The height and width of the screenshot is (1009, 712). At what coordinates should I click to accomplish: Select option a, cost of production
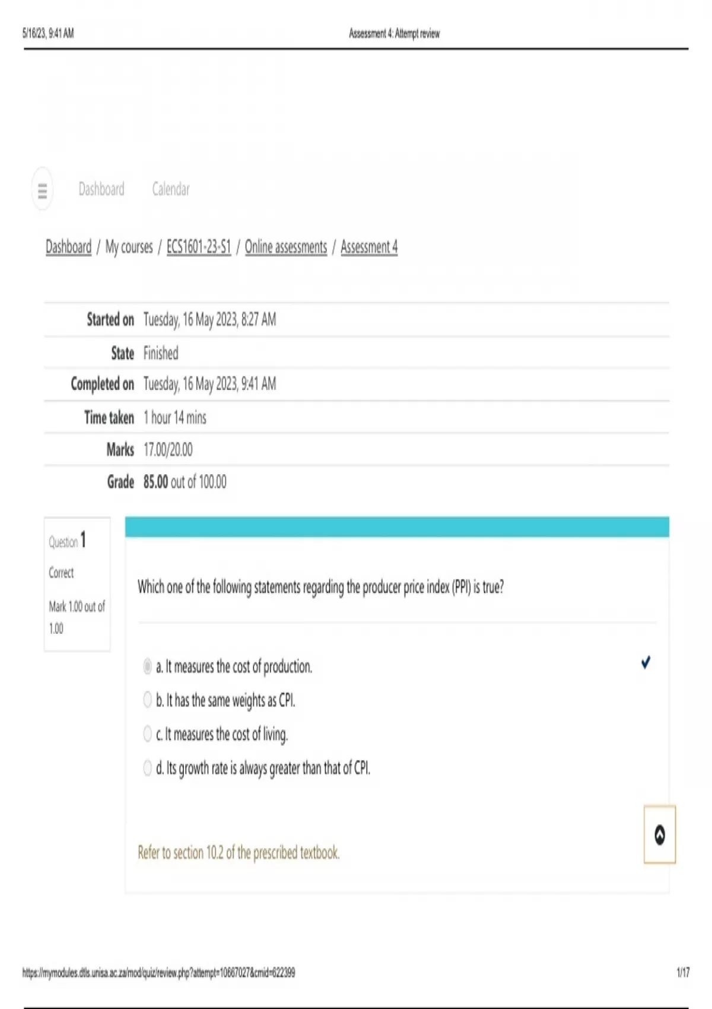[148, 667]
